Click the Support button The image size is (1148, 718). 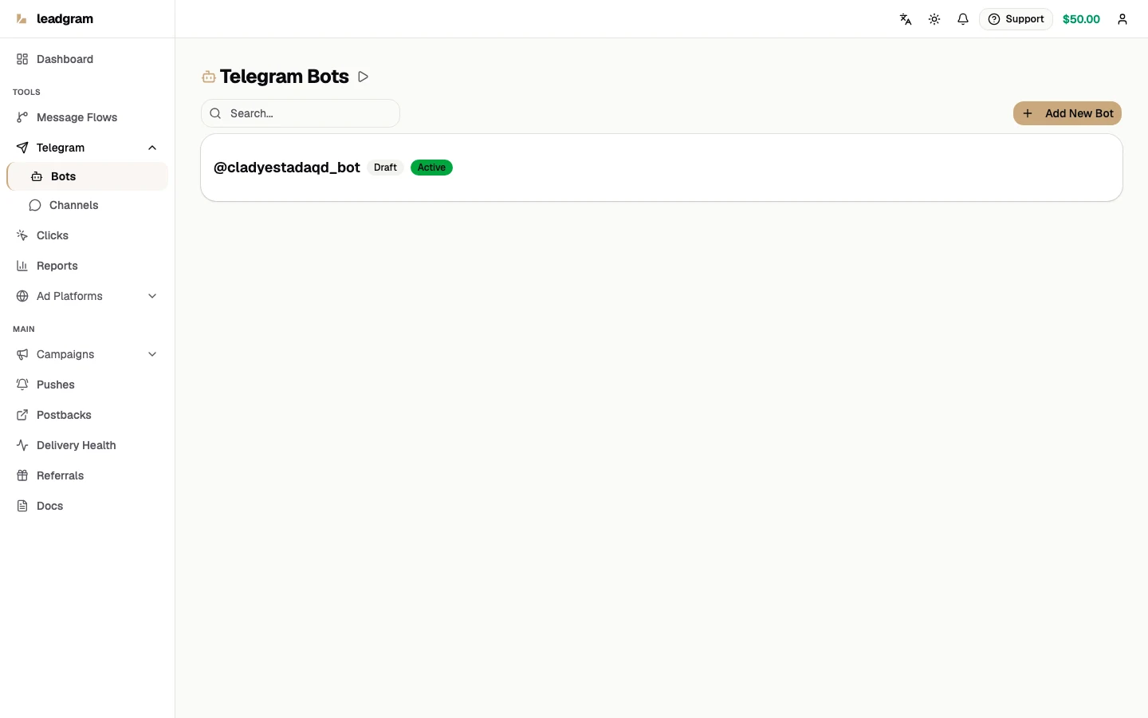coord(1016,19)
